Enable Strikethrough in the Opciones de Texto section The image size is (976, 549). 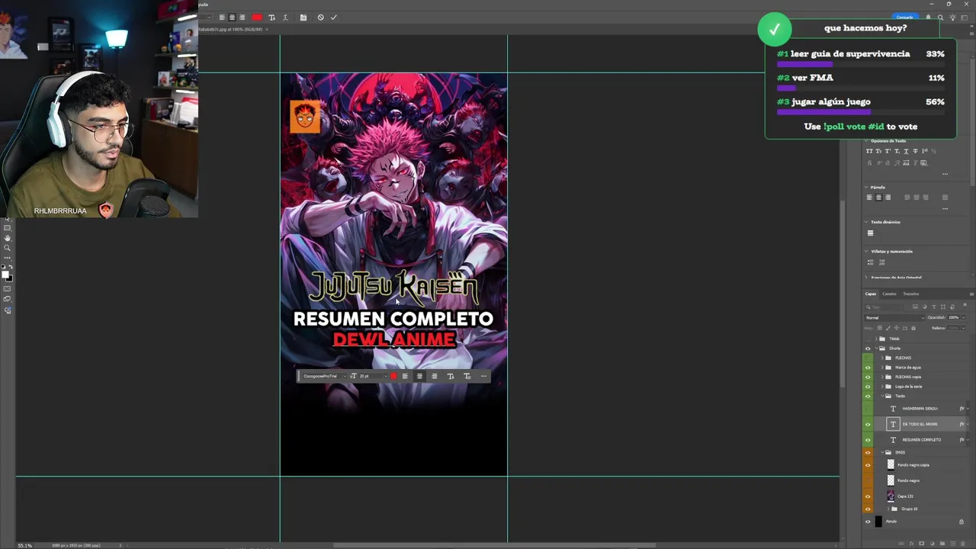click(915, 151)
